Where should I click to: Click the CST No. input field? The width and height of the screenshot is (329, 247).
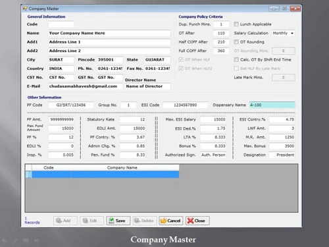pyautogui.click(x=61, y=77)
